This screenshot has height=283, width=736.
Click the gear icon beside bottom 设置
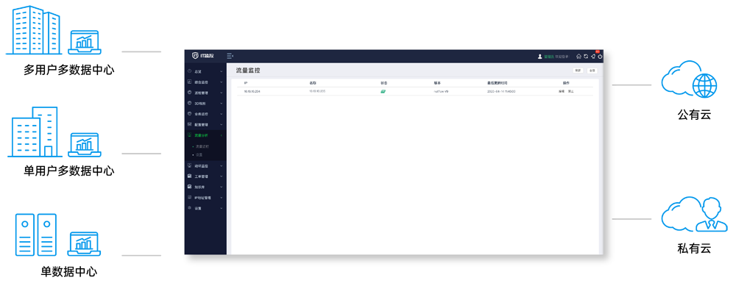[x=189, y=207]
